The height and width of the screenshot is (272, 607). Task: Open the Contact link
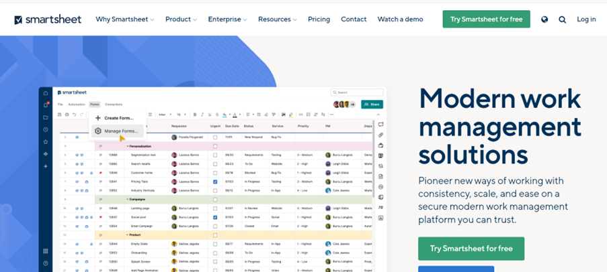pyautogui.click(x=354, y=19)
